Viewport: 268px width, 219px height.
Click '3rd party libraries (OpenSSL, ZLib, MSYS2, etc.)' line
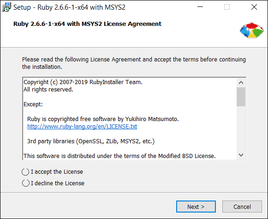point(91,141)
